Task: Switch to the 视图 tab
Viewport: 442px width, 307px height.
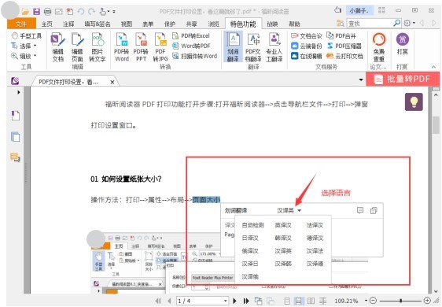Action: [x=127, y=24]
